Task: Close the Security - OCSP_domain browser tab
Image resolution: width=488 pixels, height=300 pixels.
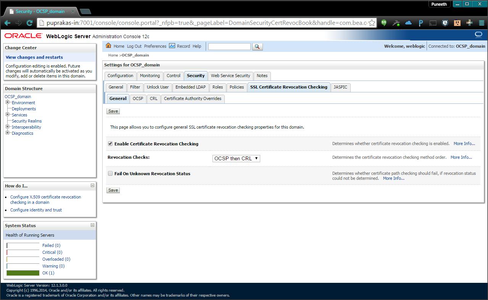Action: (73, 11)
